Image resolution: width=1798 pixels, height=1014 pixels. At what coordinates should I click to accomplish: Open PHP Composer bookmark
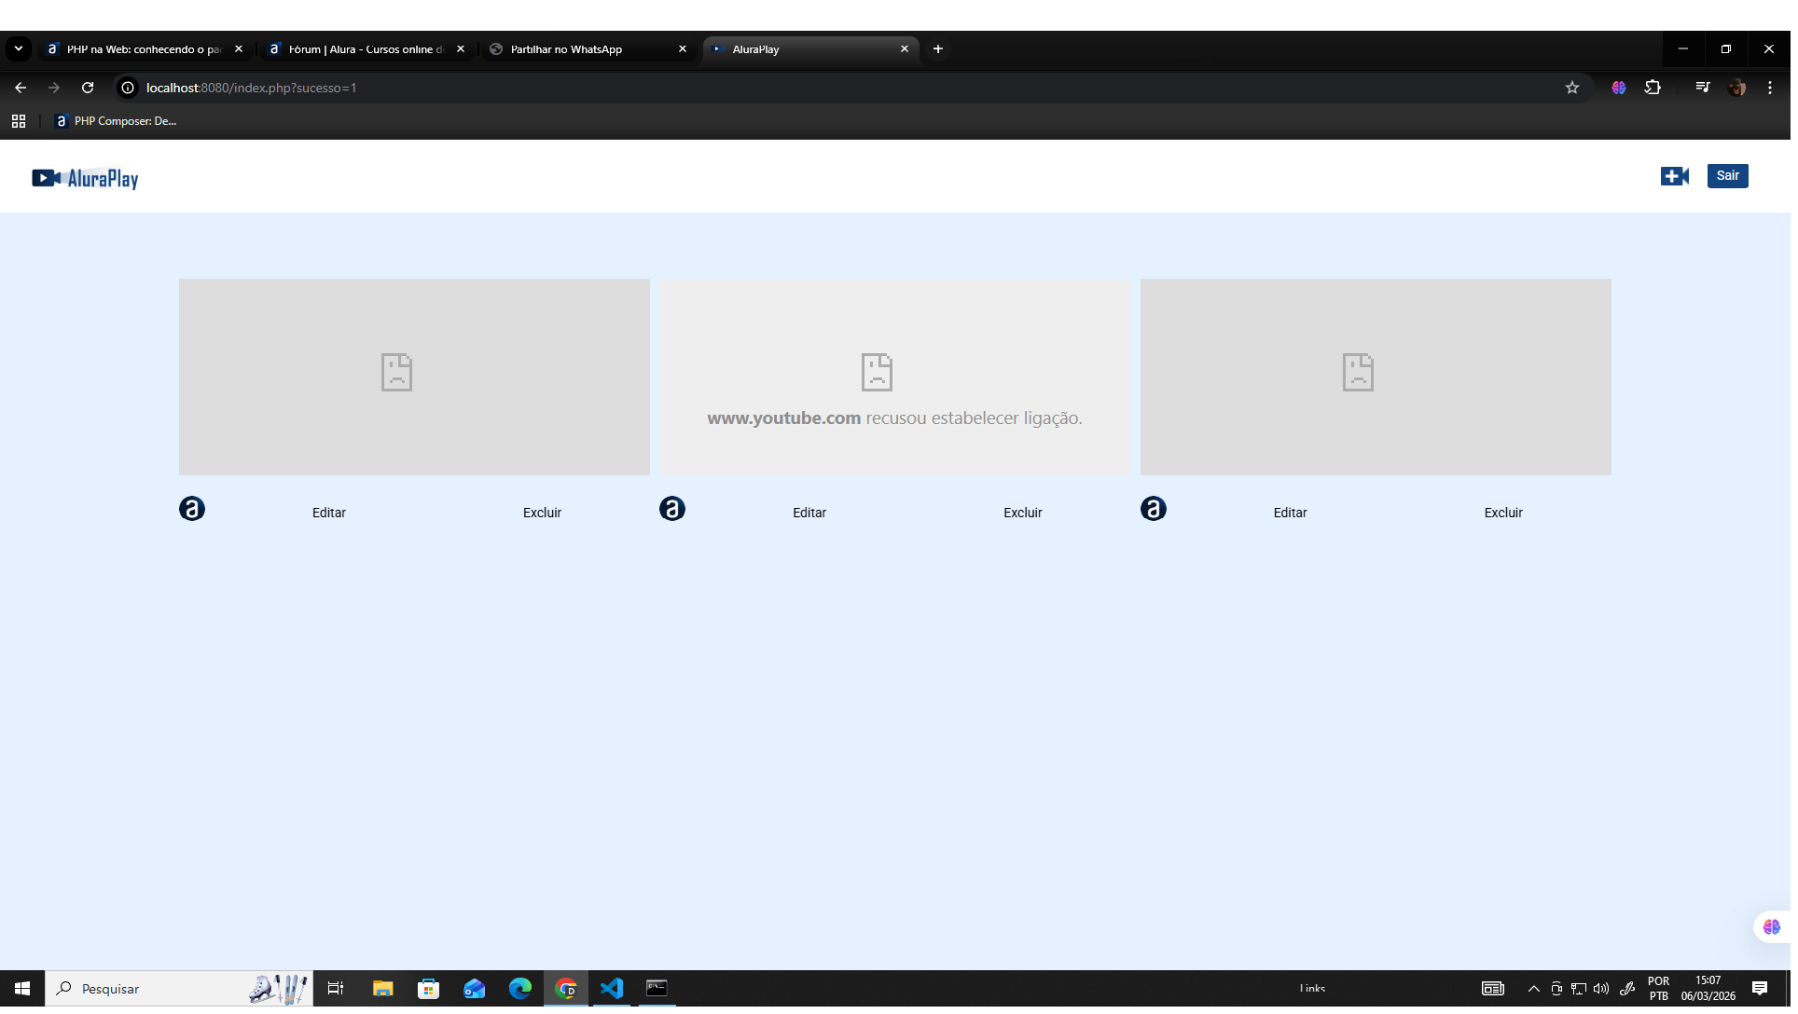tap(117, 122)
